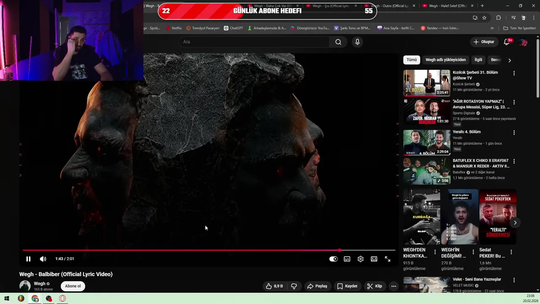Show more filter chips arrow
This screenshot has width=540, height=304.
[509, 60]
